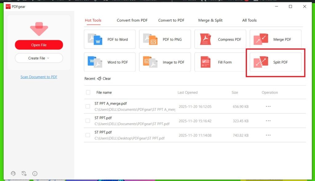Open the Merge PDF tool
The image size is (315, 181).
276,39
